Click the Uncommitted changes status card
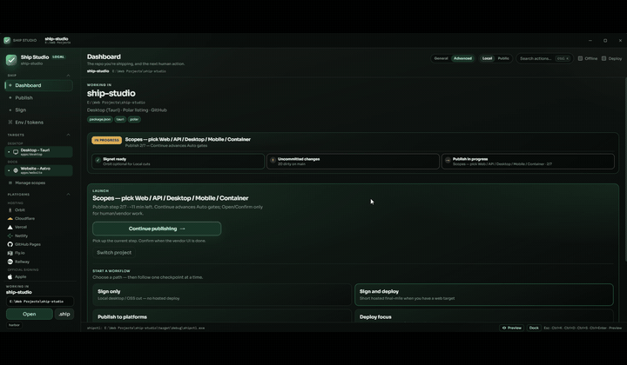This screenshot has height=365, width=627. 353,161
